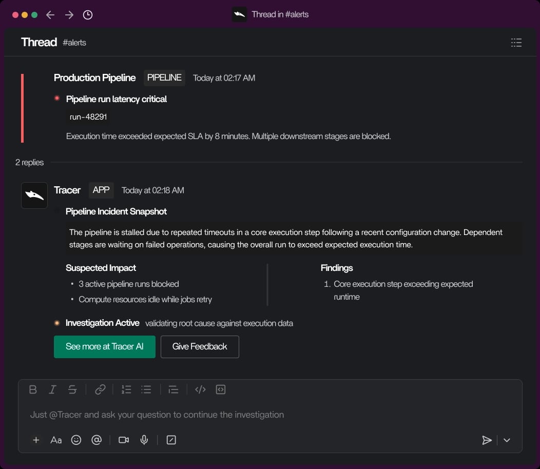Start a bulleted list
The image size is (540, 469).
[x=146, y=389]
